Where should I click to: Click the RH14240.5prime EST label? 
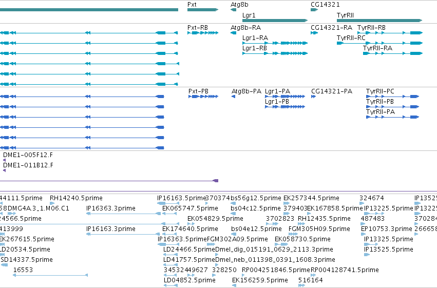click(76, 198)
